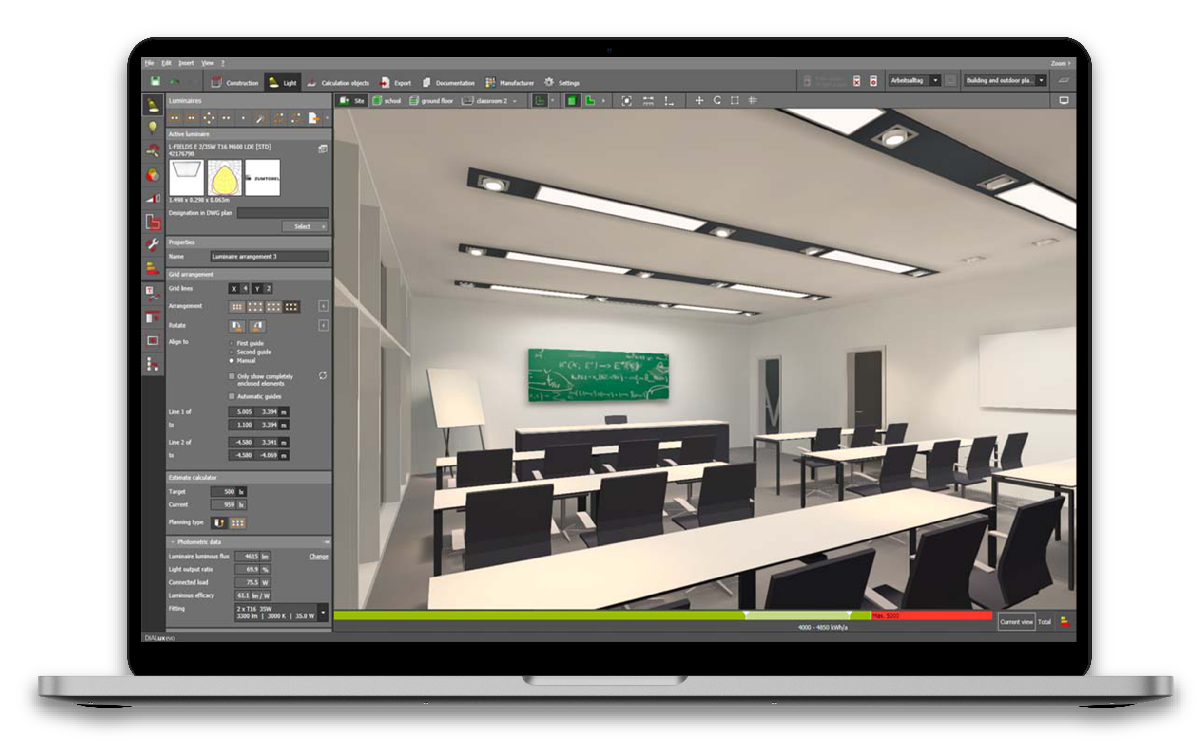Check Only show completely enclosed elements
The image size is (1200, 744).
(232, 376)
